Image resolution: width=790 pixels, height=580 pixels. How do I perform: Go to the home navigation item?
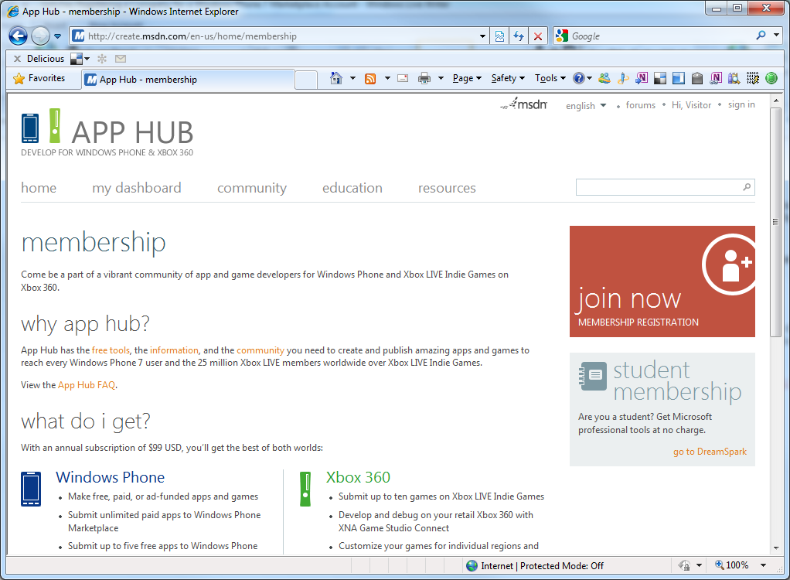tap(39, 188)
